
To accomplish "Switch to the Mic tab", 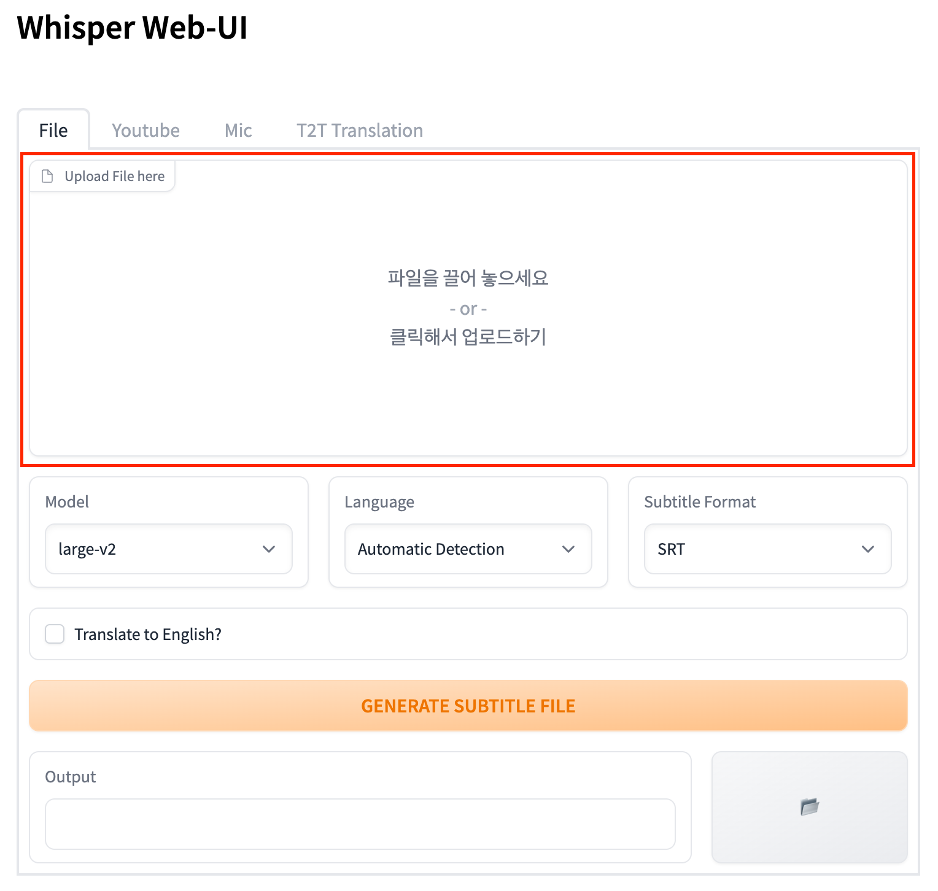I will tap(238, 130).
